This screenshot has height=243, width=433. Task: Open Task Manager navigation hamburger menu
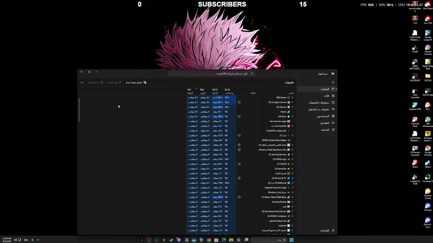(333, 82)
